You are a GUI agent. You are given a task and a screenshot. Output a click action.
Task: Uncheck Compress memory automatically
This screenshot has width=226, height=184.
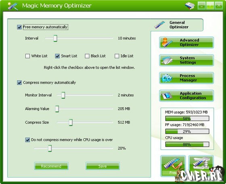click(19, 82)
